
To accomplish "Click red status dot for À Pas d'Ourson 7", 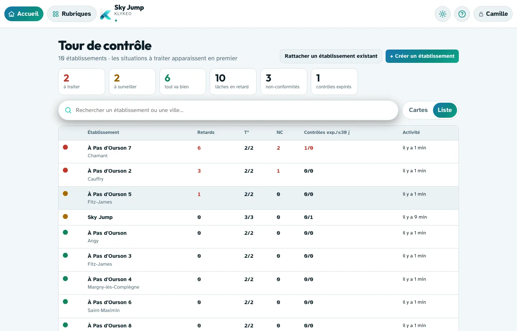I will click(65, 147).
